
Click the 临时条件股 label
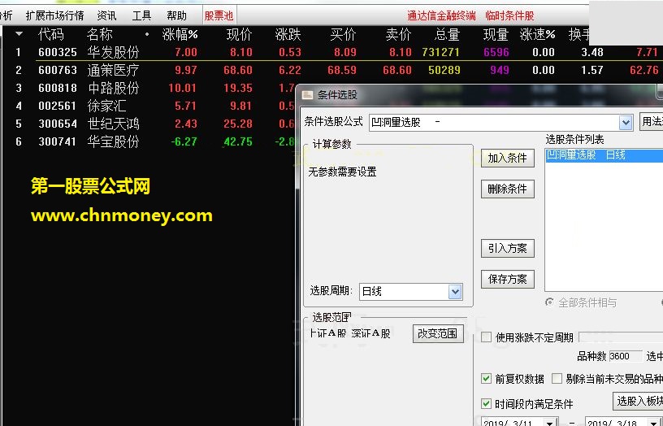(509, 16)
